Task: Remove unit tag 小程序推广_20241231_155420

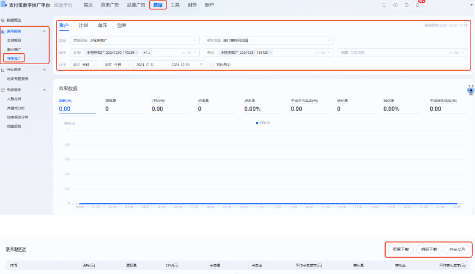Action: (x=271, y=53)
